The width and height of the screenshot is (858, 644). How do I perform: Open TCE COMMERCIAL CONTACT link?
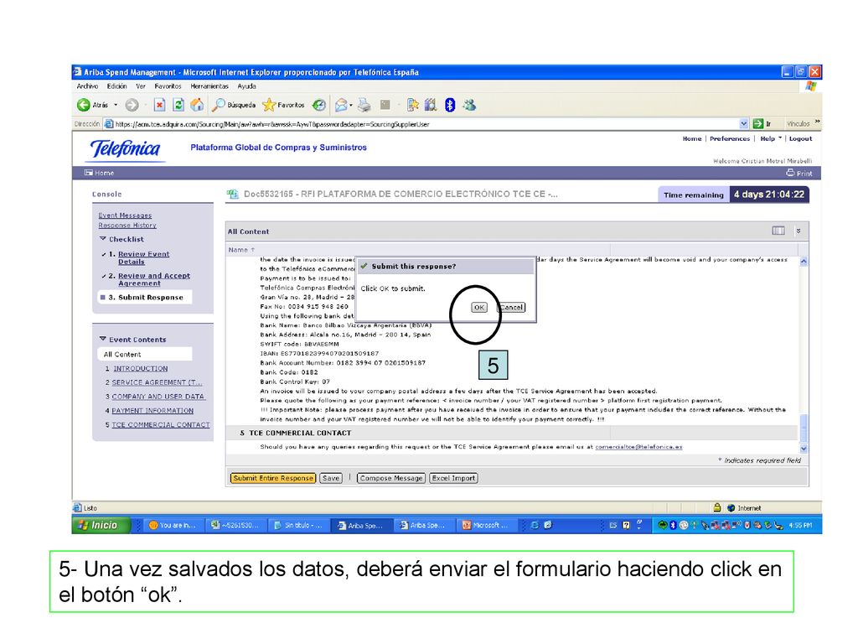(161, 424)
